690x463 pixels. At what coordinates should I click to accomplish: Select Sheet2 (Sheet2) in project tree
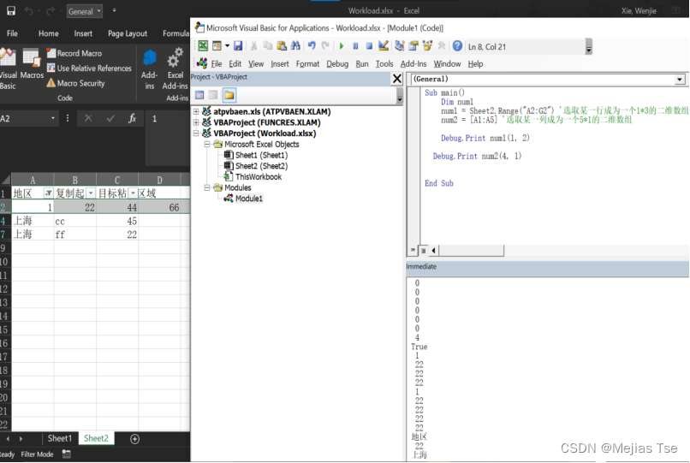[x=261, y=166]
